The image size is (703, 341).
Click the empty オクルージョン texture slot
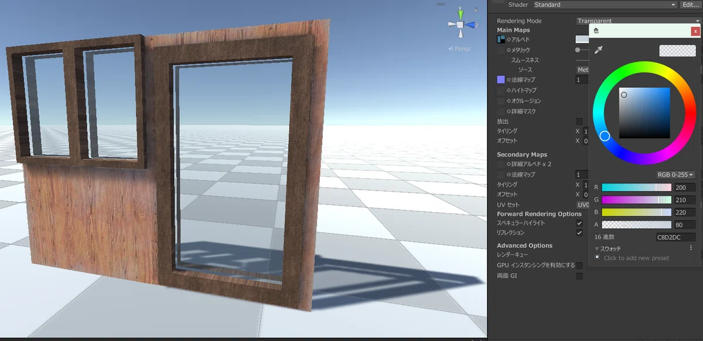(501, 101)
